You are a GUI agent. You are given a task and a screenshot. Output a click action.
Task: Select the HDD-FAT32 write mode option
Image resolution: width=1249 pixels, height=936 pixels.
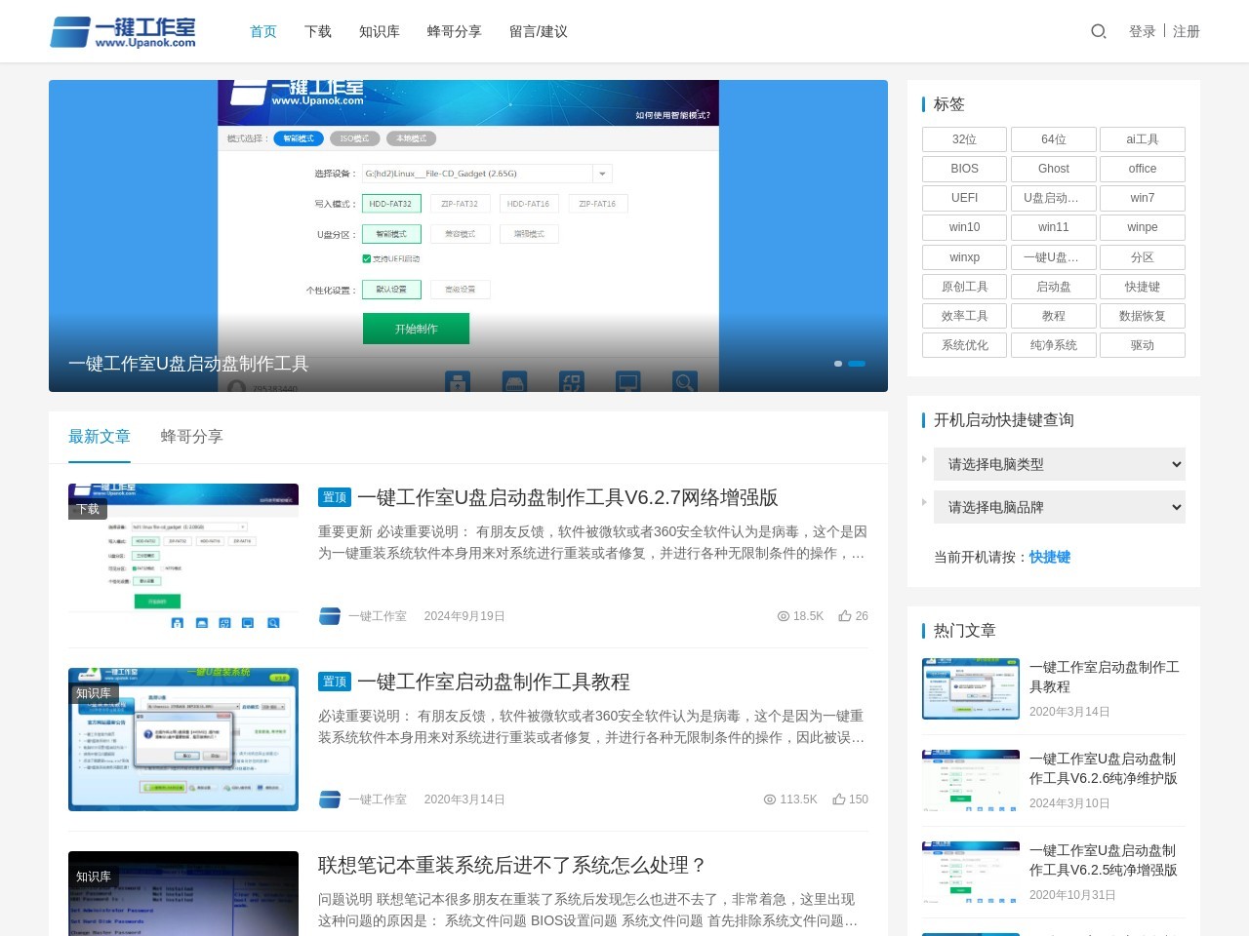[391, 203]
